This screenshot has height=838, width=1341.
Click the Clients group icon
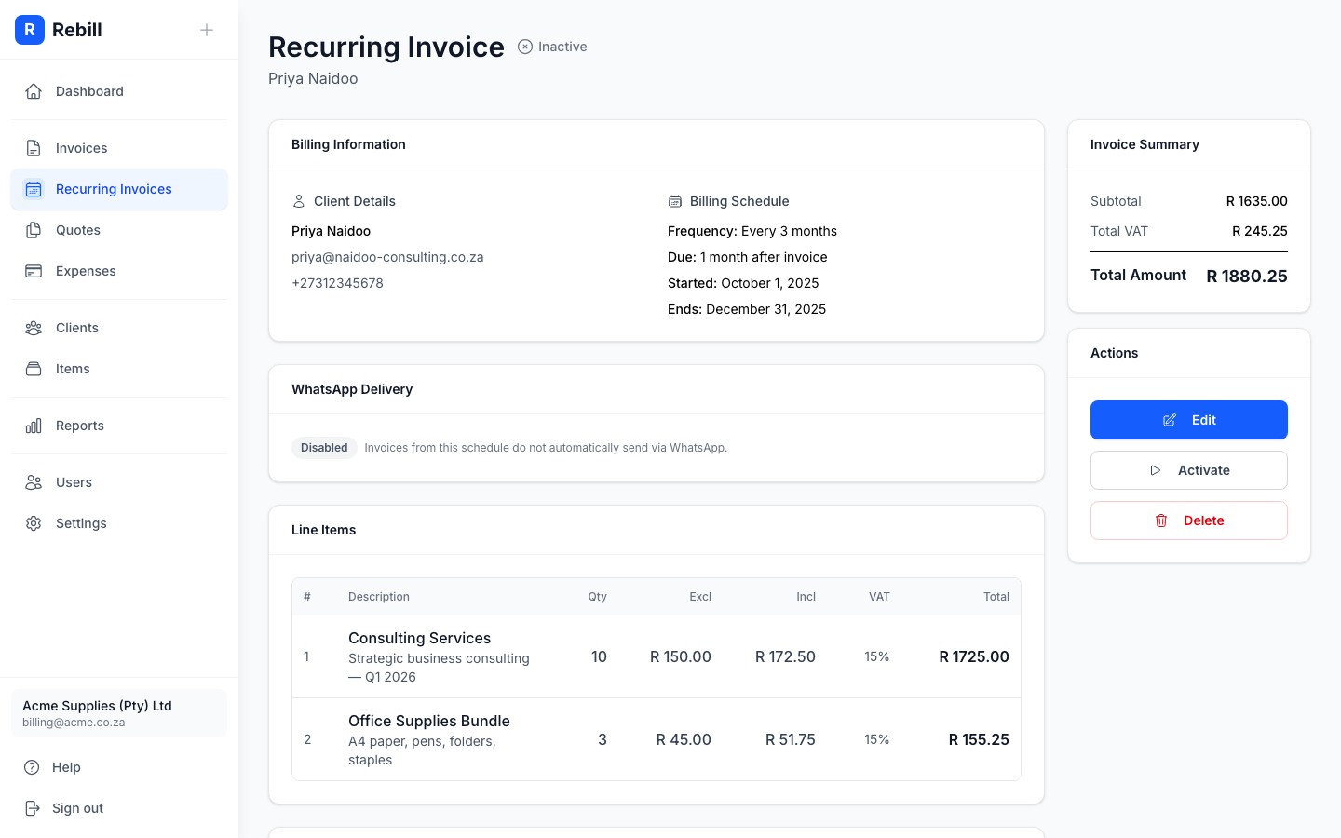tap(34, 328)
